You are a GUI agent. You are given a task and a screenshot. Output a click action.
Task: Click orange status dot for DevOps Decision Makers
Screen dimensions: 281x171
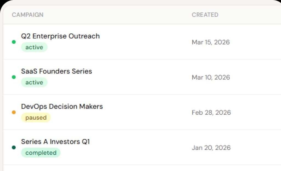(x=14, y=112)
